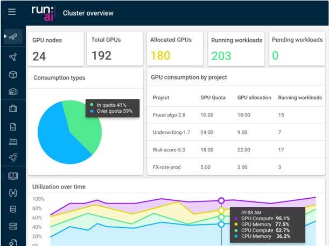
Task: Open the hamburger menu in the header
Action: 12,12
